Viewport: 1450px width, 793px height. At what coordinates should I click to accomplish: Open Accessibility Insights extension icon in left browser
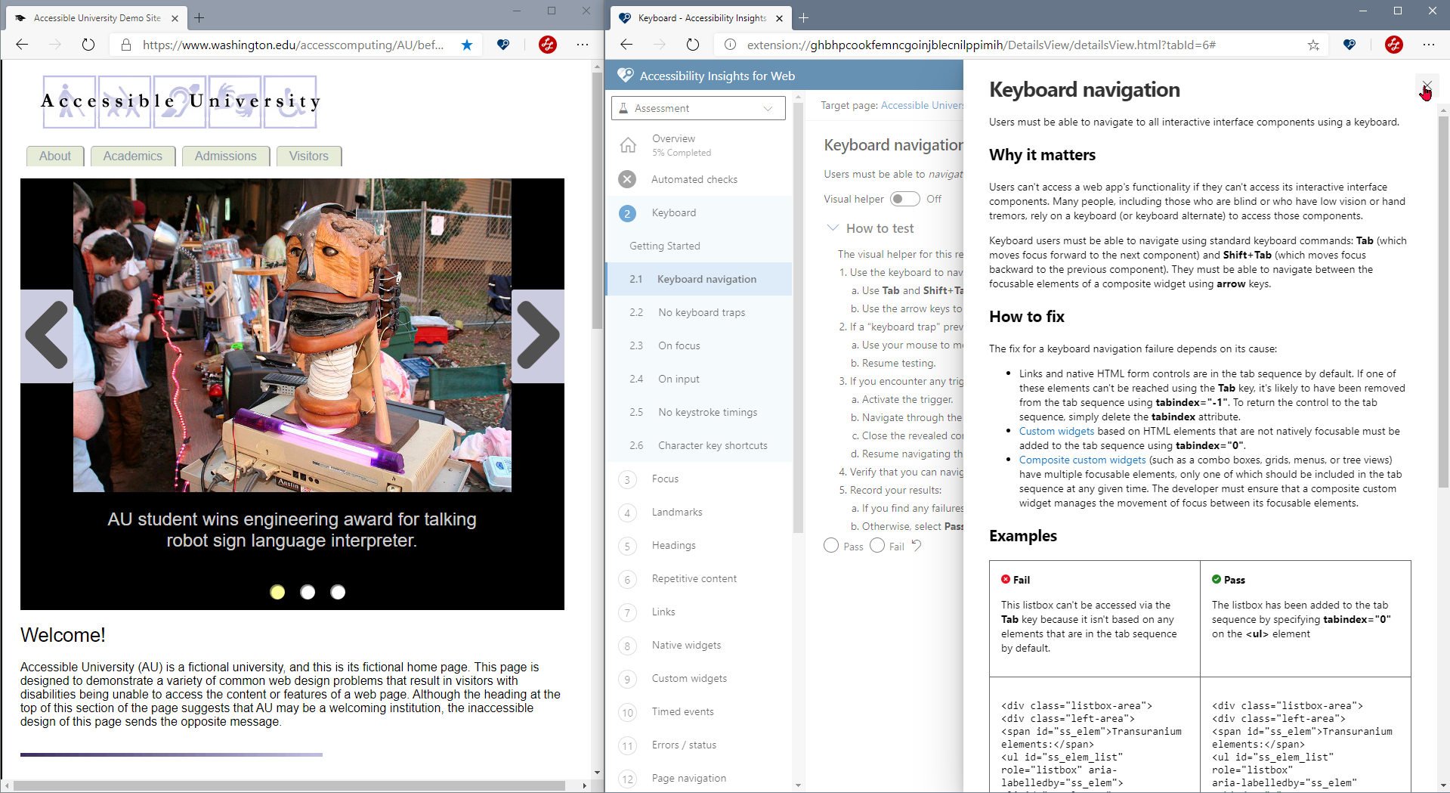(x=503, y=45)
